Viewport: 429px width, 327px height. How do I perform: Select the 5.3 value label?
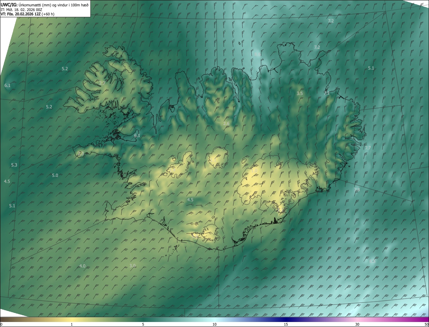point(14,165)
